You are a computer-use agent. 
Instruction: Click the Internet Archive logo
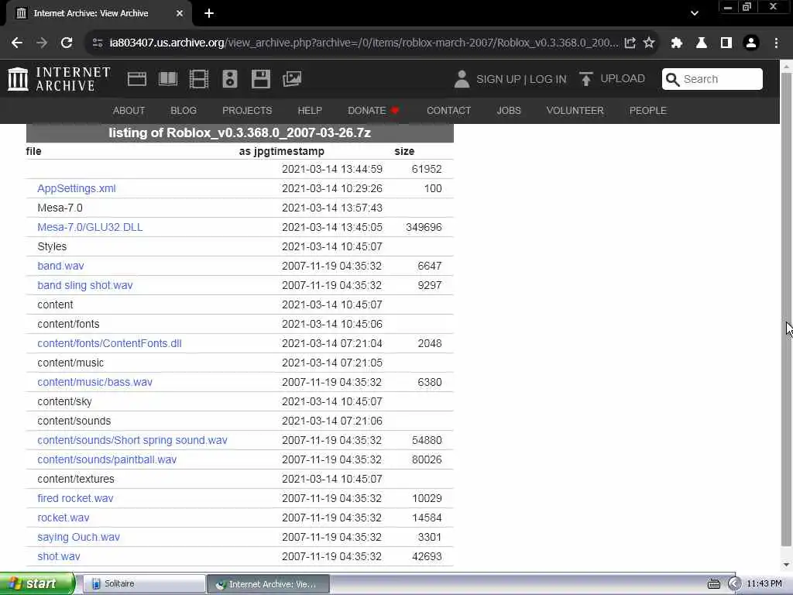[59, 79]
